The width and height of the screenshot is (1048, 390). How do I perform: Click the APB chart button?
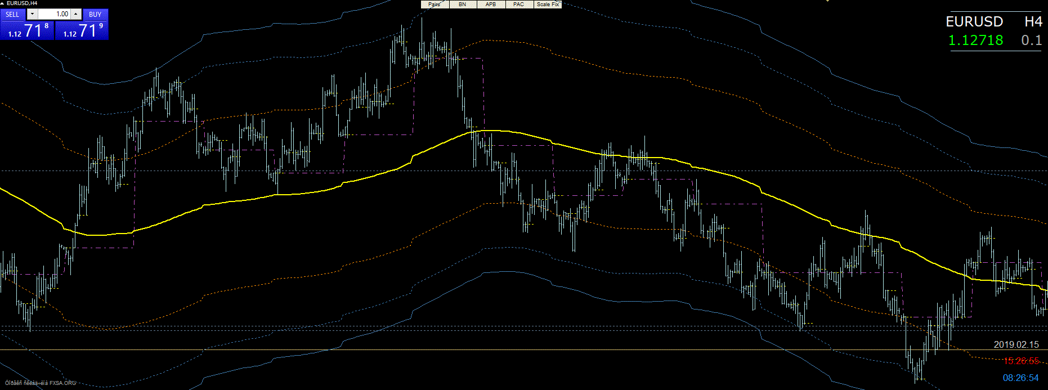491,5
